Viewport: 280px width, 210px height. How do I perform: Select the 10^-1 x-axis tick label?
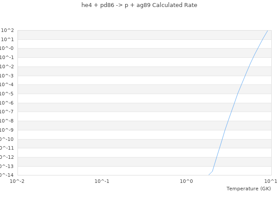pyautogui.click(x=102, y=181)
